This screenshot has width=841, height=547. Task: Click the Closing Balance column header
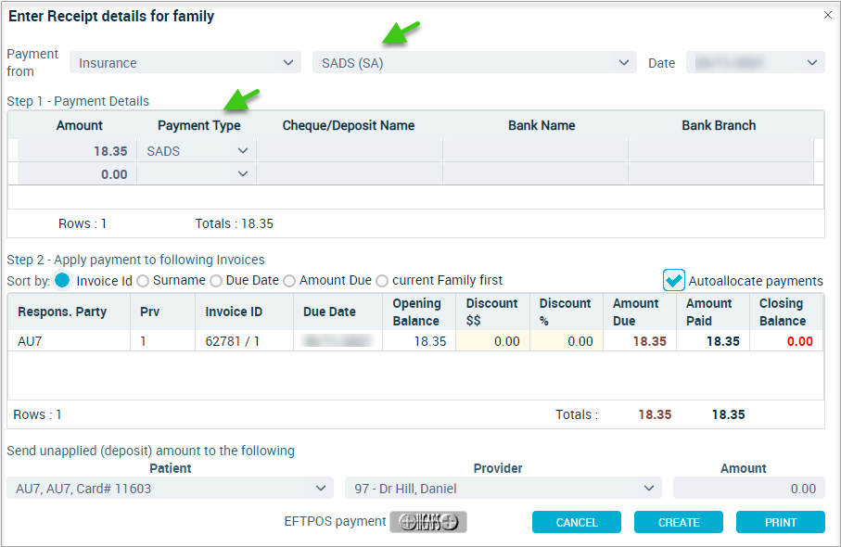click(786, 312)
